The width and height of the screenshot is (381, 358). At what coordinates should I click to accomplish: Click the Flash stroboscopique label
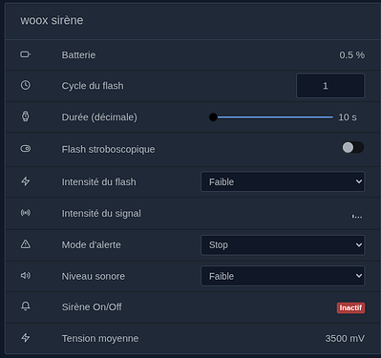pos(108,149)
